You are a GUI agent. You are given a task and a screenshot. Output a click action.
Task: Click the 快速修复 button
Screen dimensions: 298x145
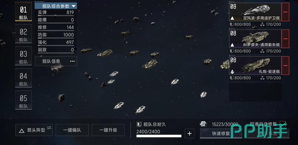point(221,133)
